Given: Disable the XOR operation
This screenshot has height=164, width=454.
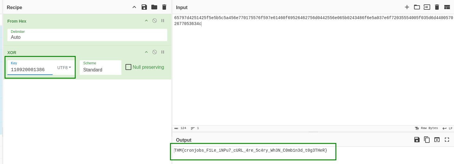Looking at the screenshot, I should click(x=154, y=52).
